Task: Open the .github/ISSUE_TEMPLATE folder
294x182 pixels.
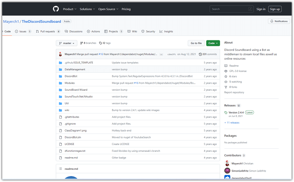Action: point(79,63)
